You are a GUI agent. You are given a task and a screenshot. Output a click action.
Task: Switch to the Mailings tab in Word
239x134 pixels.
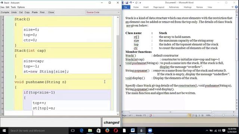click(187, 7)
